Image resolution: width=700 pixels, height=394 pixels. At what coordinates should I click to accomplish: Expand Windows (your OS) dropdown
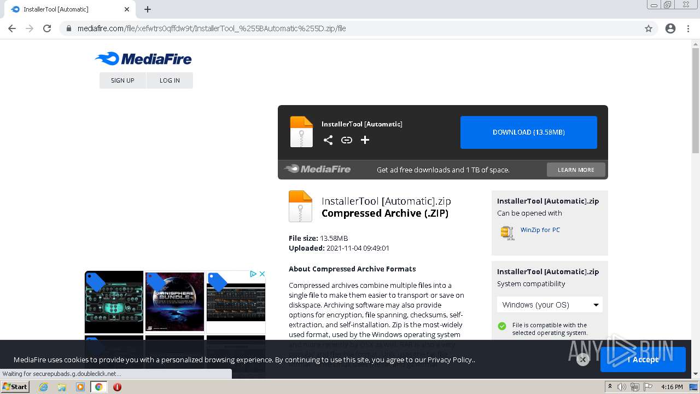pyautogui.click(x=550, y=305)
